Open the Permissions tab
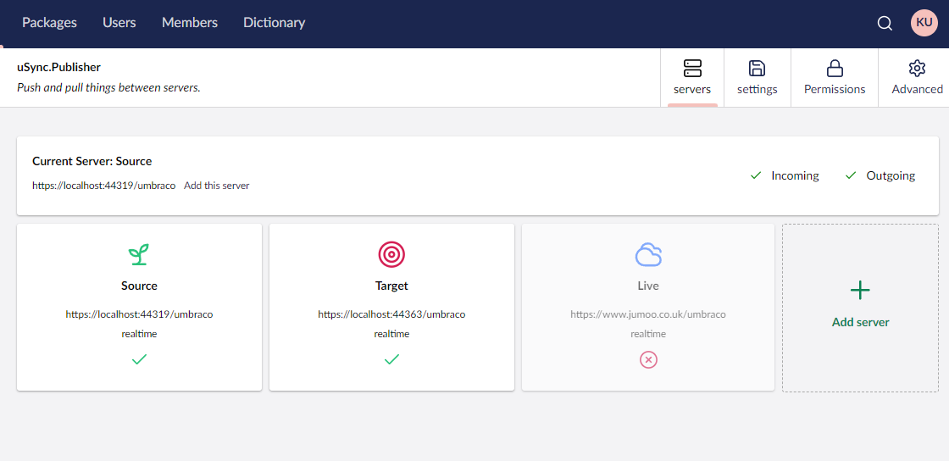 (x=835, y=78)
